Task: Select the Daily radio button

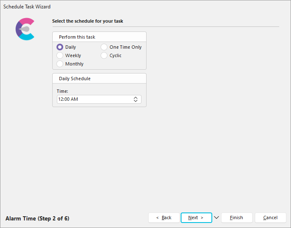Action: tap(60, 47)
